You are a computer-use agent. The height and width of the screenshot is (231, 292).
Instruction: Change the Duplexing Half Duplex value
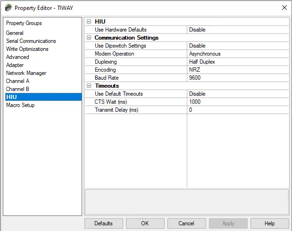pyautogui.click(x=238, y=62)
